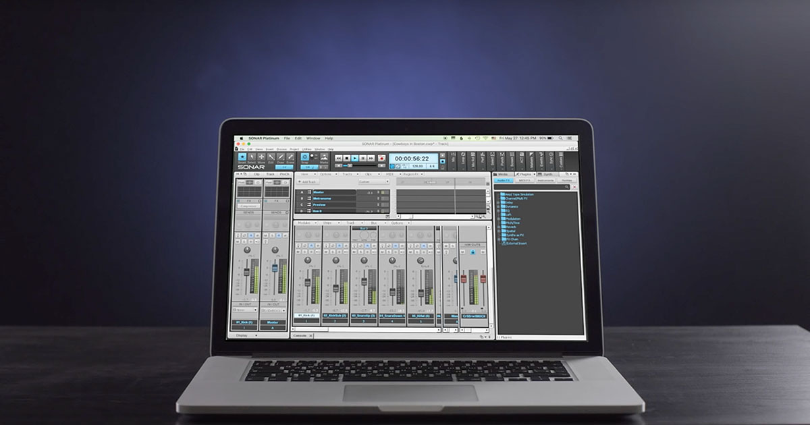Switch to the Synth browser tab
Image resolution: width=810 pixels, height=425 pixels.
coord(547,174)
